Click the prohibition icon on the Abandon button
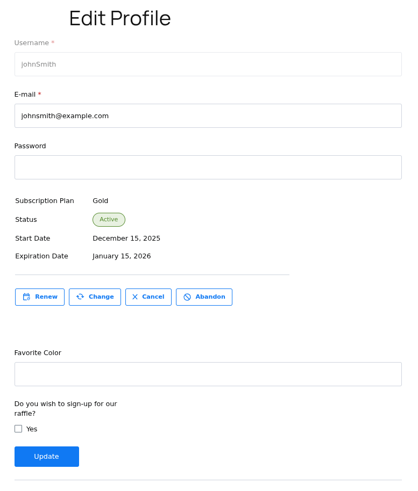418x491 pixels. [x=187, y=297]
